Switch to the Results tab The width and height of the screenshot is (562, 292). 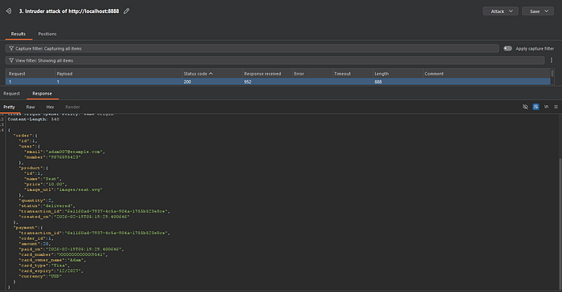(18, 34)
